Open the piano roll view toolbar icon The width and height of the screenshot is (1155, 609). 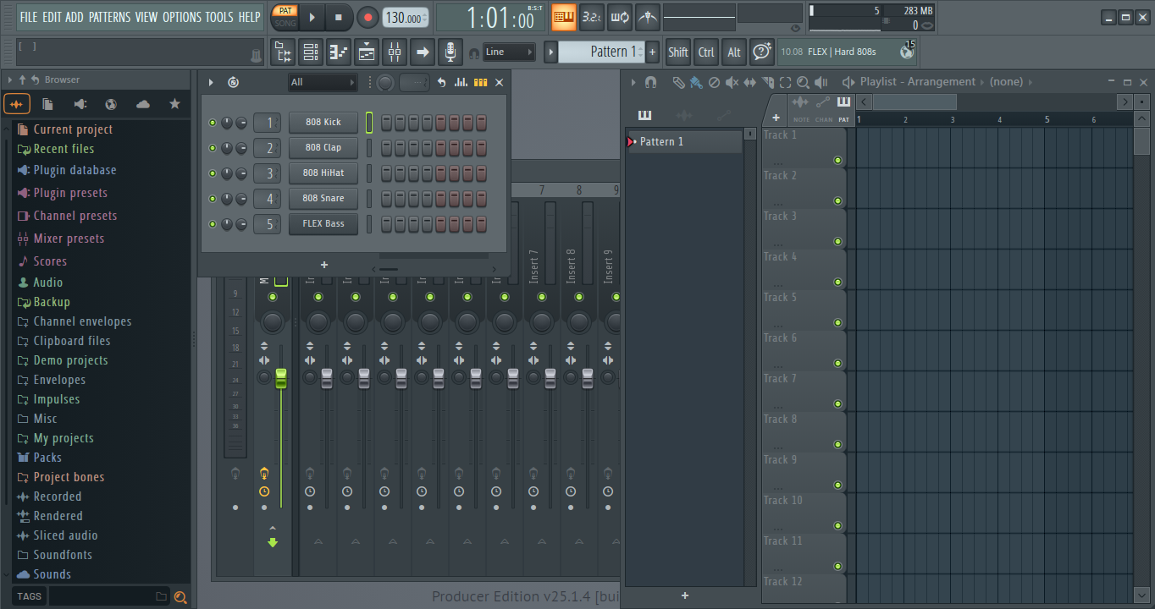coord(339,52)
